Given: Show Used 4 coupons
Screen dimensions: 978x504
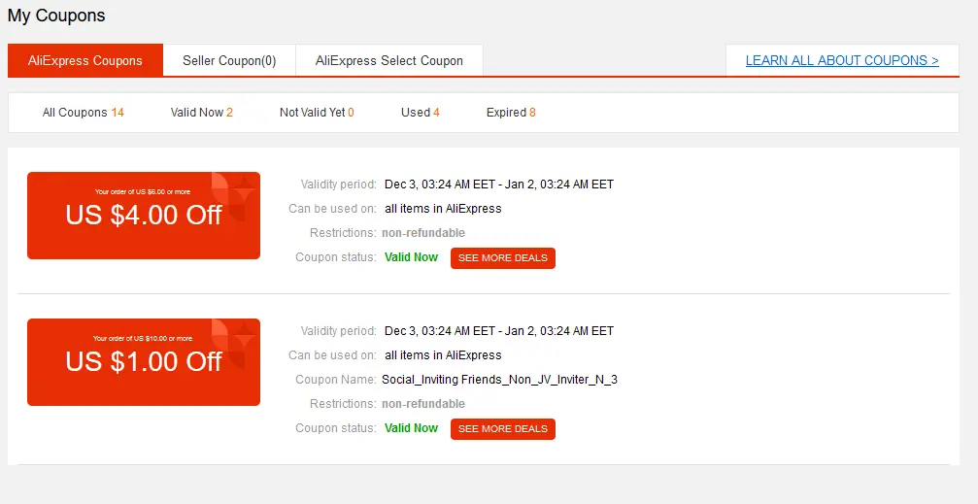Looking at the screenshot, I should [x=421, y=113].
